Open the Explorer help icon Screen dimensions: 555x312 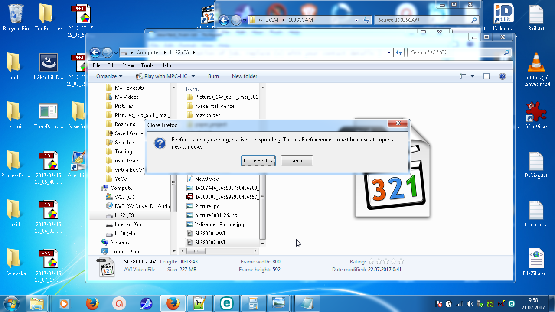(503, 76)
